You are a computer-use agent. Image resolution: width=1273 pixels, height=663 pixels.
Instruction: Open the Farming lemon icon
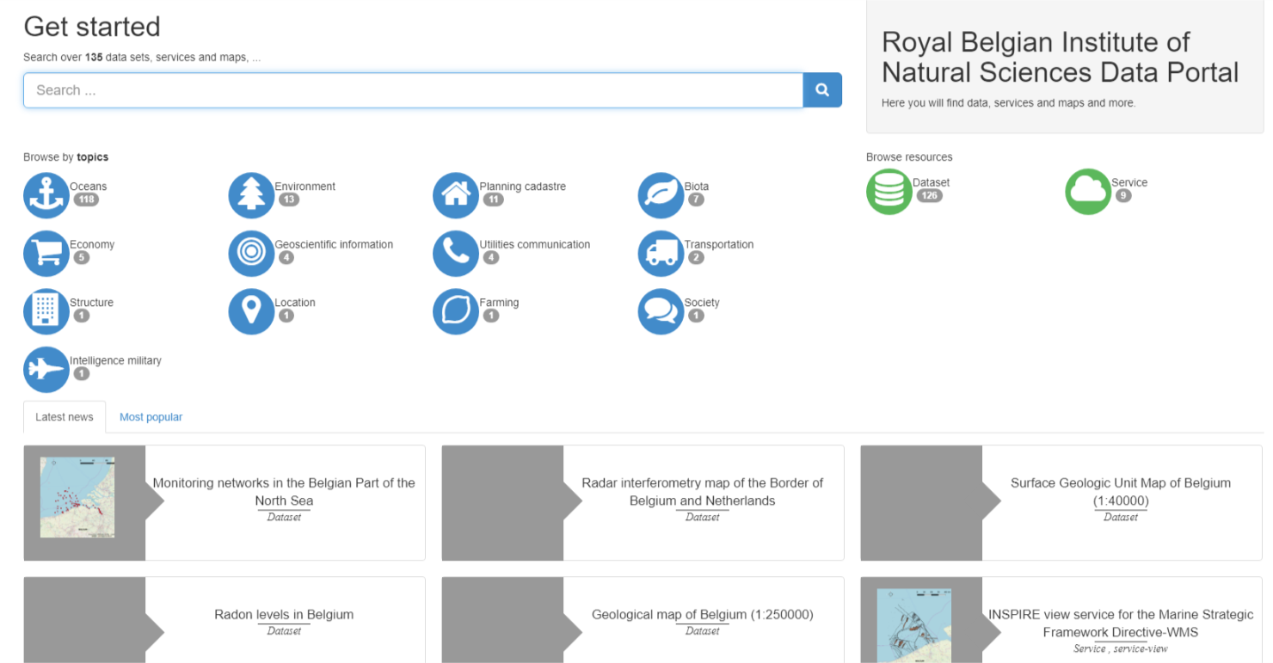pos(456,311)
